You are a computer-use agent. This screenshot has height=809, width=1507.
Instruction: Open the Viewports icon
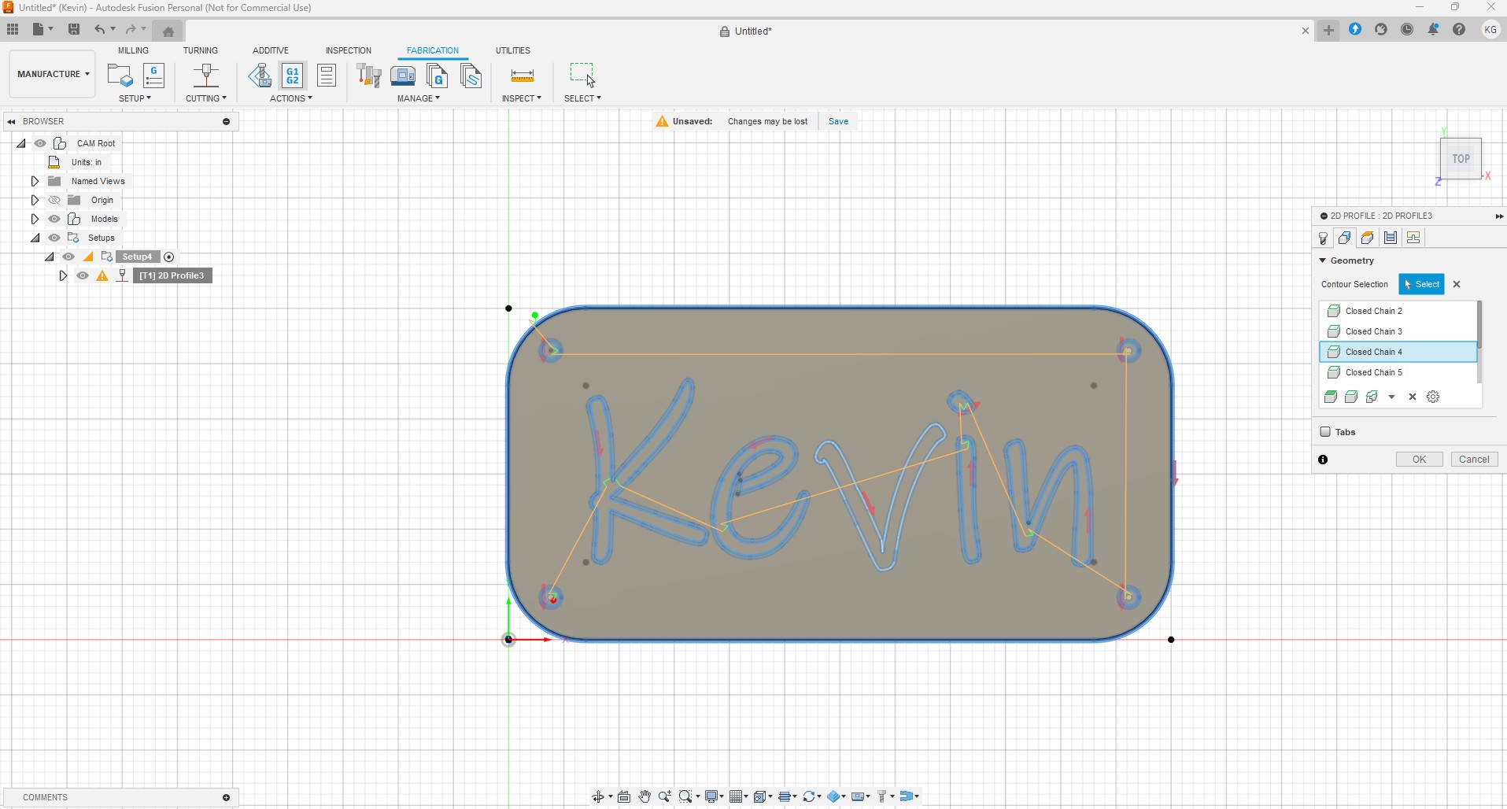(x=760, y=796)
